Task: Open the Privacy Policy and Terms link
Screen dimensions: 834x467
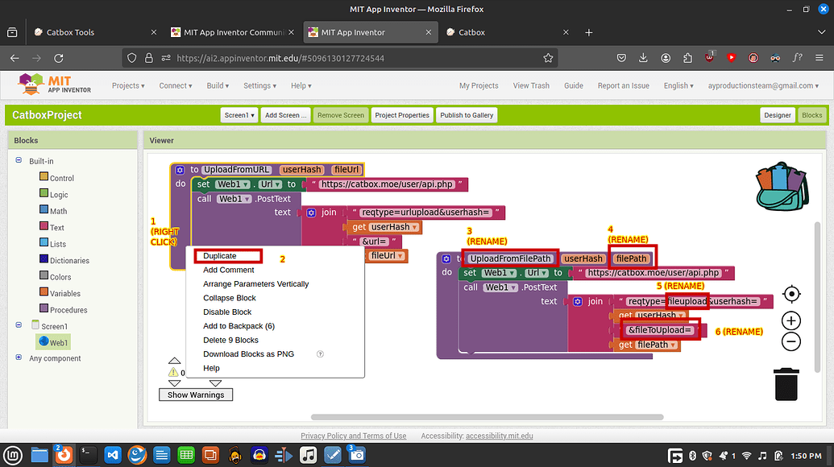Action: [x=352, y=436]
